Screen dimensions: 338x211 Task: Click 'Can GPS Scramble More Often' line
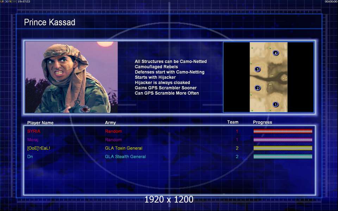(x=167, y=93)
